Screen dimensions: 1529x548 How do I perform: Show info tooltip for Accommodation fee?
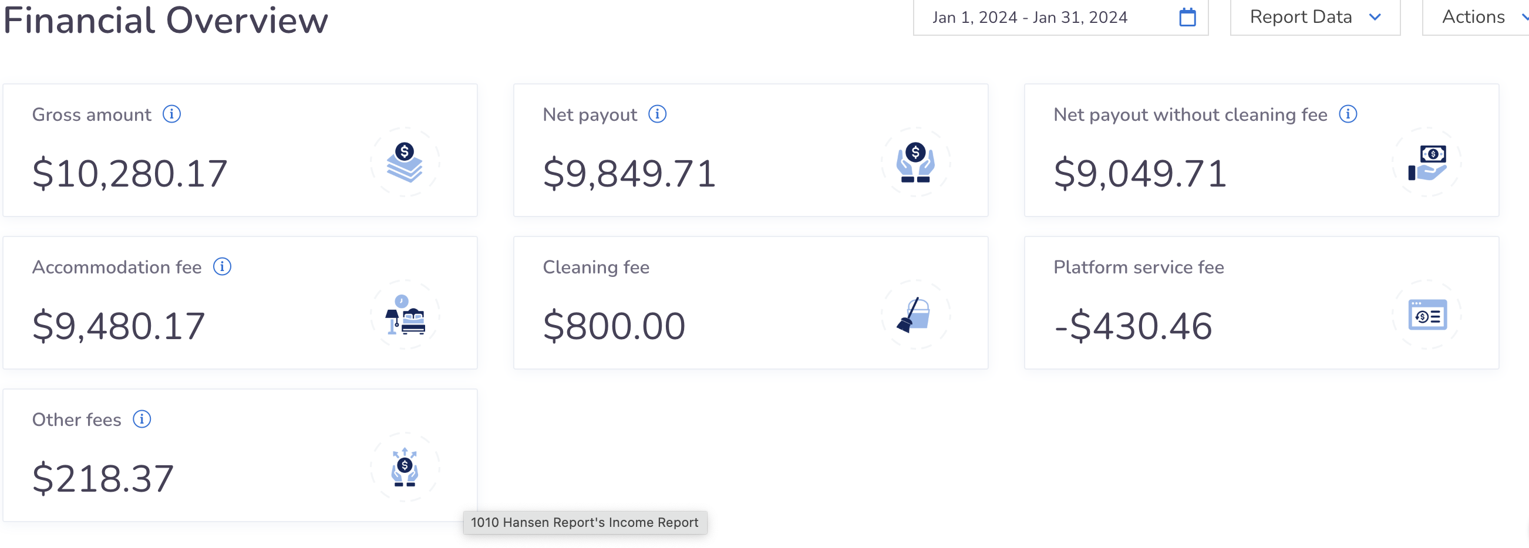click(222, 266)
